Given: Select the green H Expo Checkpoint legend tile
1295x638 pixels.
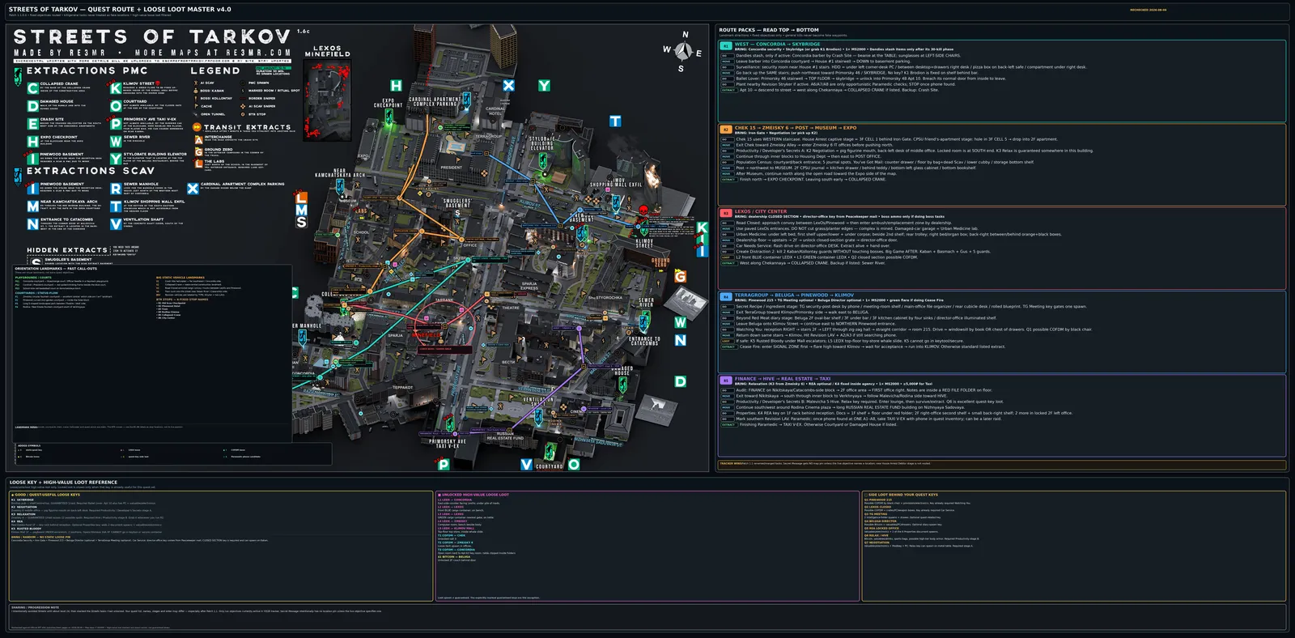Looking at the screenshot, I should (x=32, y=141).
